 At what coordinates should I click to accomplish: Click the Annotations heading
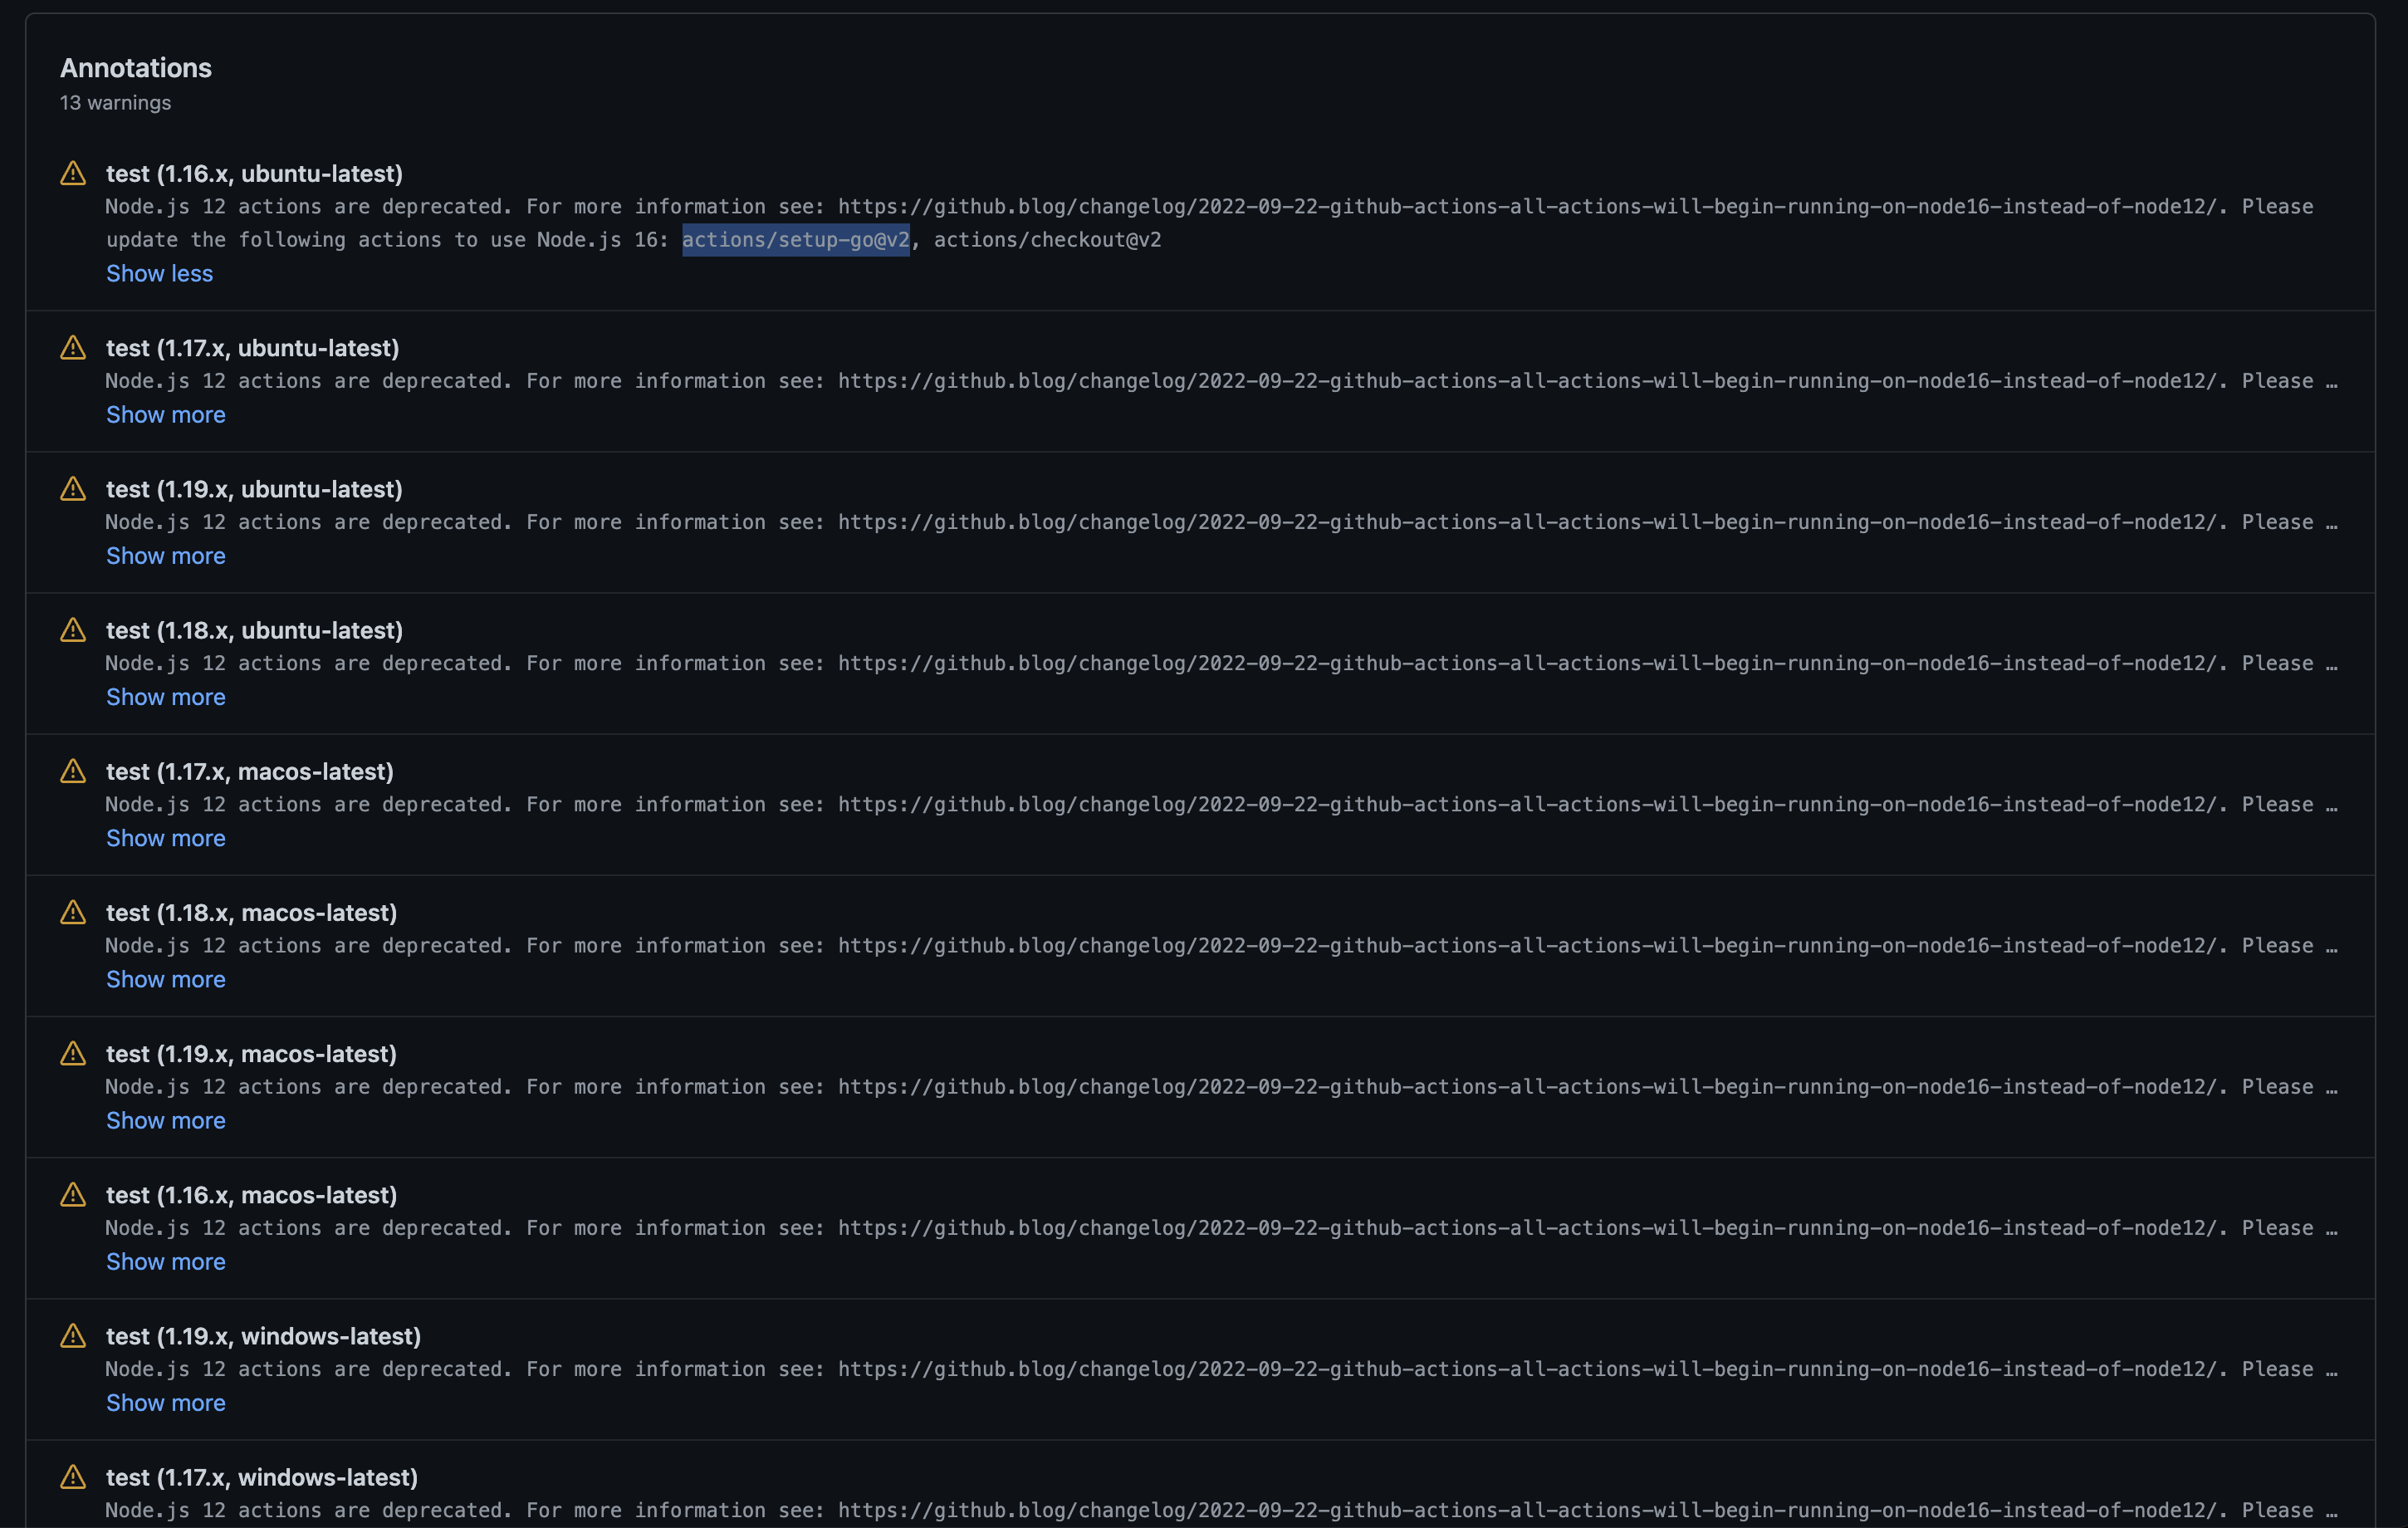tap(136, 68)
